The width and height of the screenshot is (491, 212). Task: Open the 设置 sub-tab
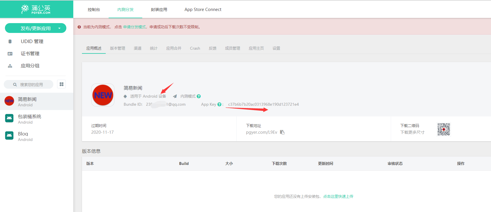[x=276, y=48]
